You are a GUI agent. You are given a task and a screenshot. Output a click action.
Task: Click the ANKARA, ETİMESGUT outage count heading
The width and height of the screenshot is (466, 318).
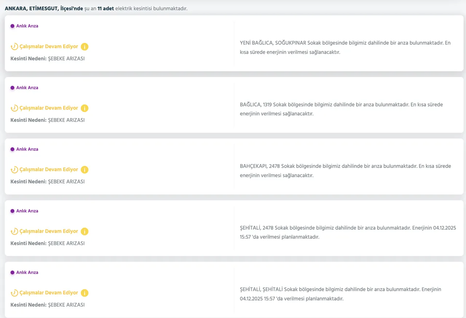[x=96, y=8]
